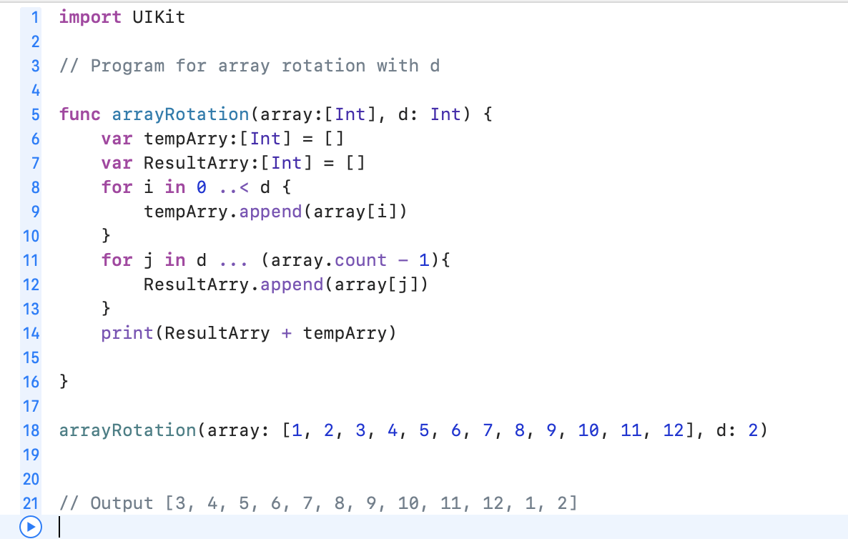Click the import keyword on line 1
Image resolution: width=848 pixels, height=549 pixels.
[x=90, y=16]
